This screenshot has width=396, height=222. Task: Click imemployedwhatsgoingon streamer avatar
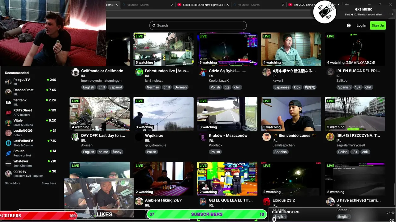tap(75, 72)
